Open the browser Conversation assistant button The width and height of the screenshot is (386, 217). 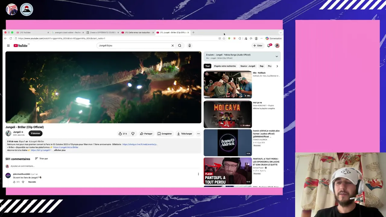click(x=274, y=38)
